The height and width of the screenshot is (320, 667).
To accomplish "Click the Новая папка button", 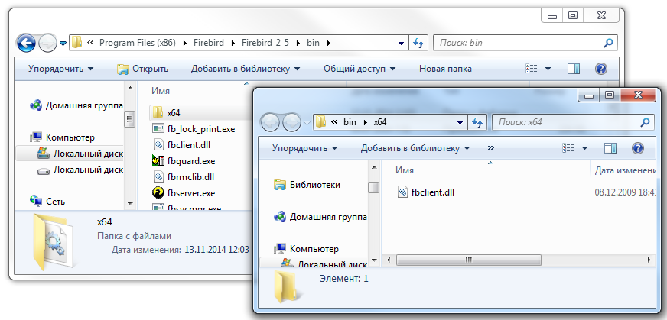I will 445,69.
